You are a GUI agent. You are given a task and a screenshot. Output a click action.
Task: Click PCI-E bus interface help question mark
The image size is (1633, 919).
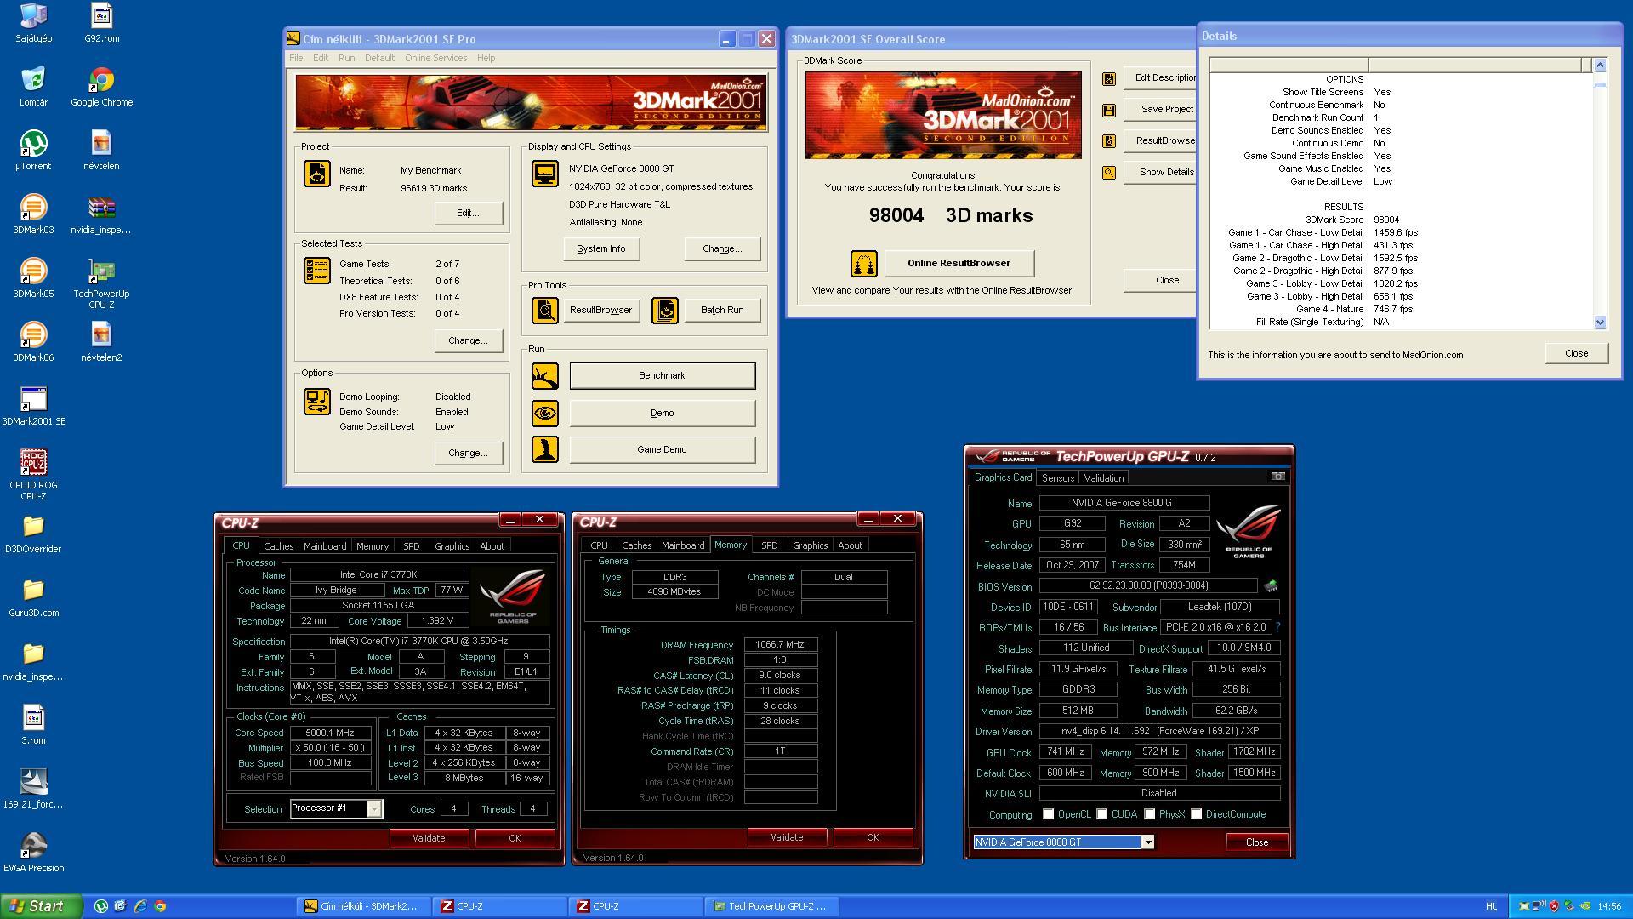pos(1277,628)
